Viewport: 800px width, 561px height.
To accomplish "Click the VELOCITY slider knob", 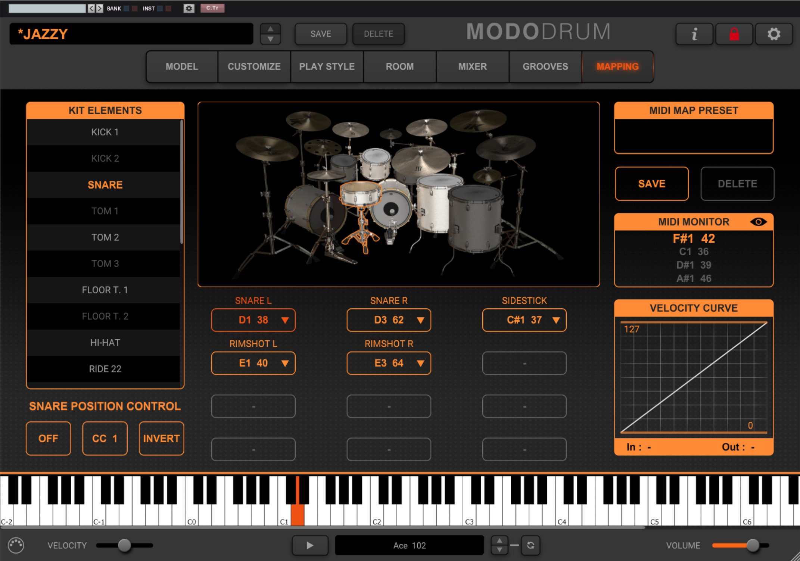I will coord(125,545).
